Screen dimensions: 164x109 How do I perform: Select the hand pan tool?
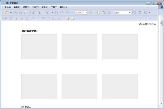point(98,13)
